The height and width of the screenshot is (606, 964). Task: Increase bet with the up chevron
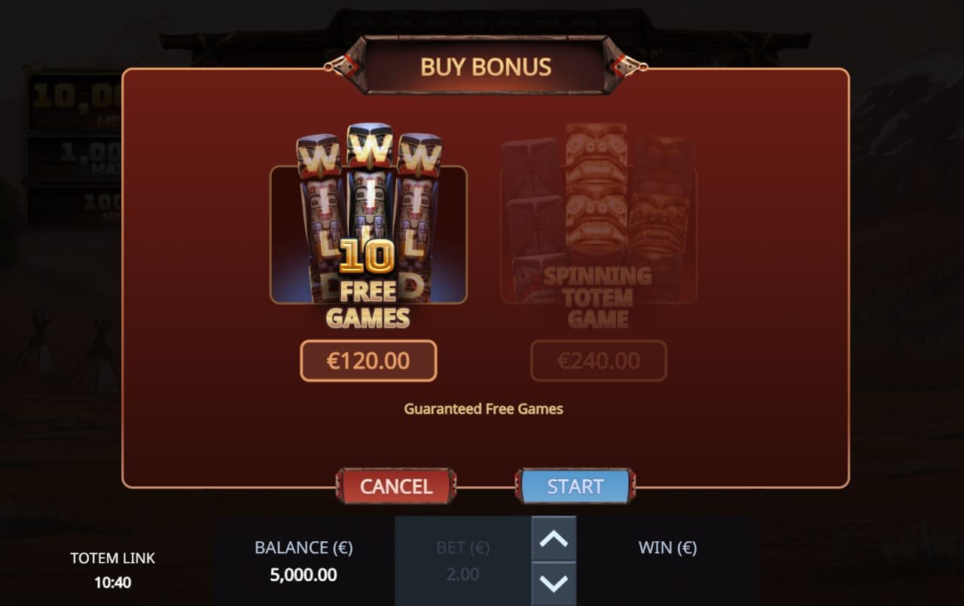click(554, 538)
